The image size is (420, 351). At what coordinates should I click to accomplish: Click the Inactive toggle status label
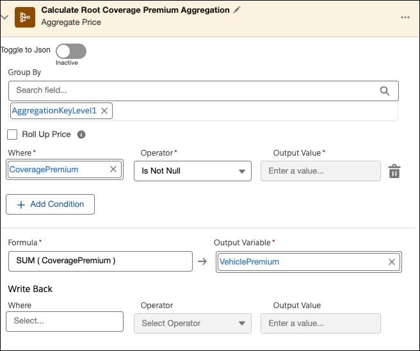pos(67,63)
